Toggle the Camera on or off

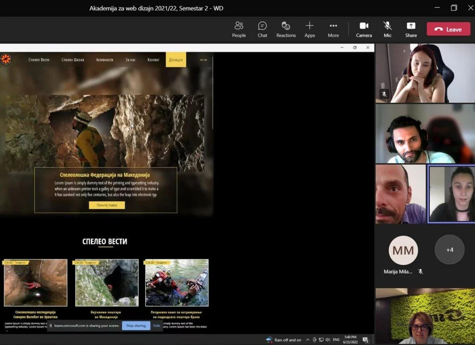(x=364, y=29)
